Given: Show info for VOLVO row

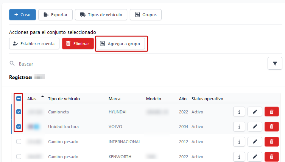Looking at the screenshot, I should (239, 127).
